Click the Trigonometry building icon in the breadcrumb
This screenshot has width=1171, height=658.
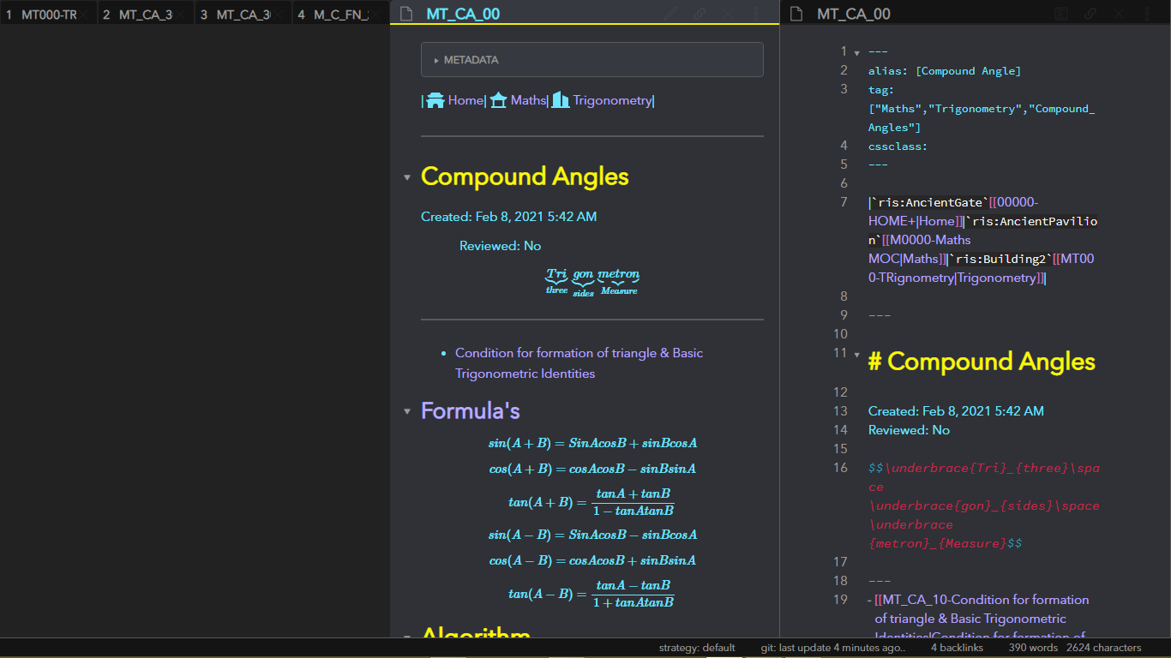[561, 99]
